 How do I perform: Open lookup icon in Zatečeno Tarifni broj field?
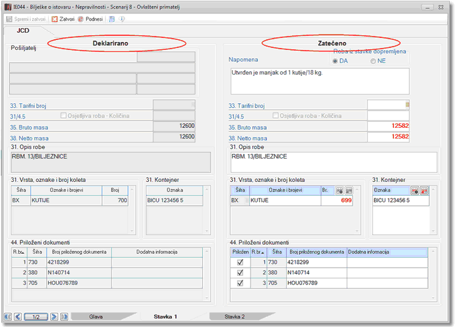pos(407,105)
